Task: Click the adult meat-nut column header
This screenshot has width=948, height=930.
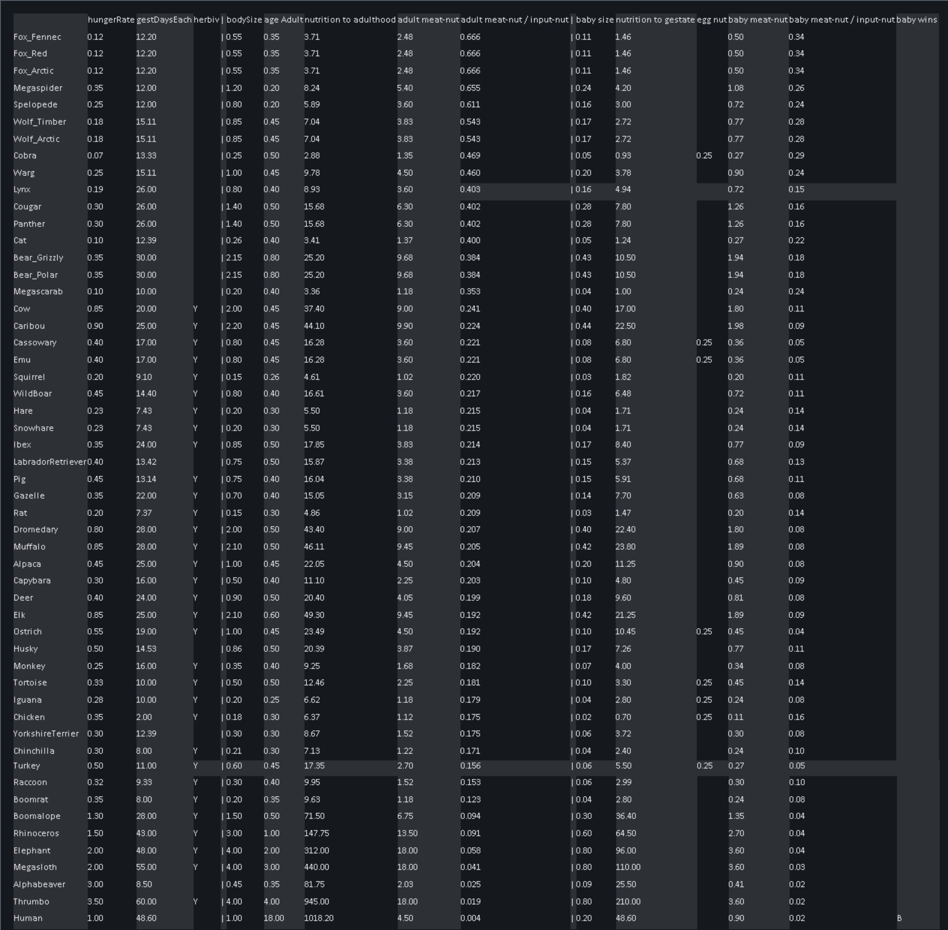Action: click(428, 20)
